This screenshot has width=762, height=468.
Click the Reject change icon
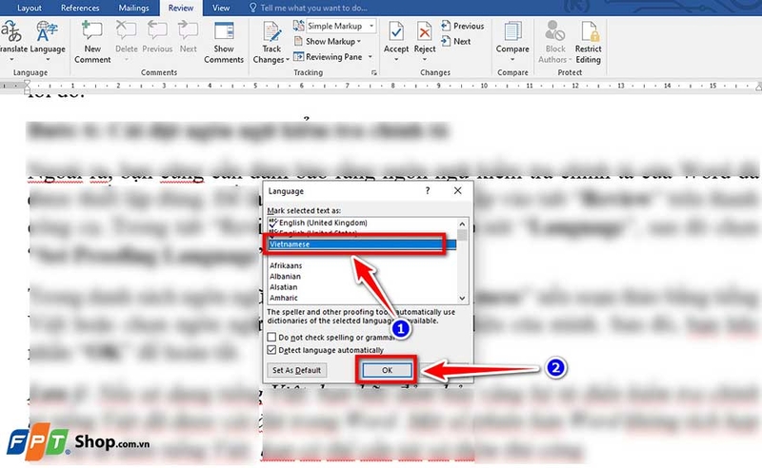point(424,32)
